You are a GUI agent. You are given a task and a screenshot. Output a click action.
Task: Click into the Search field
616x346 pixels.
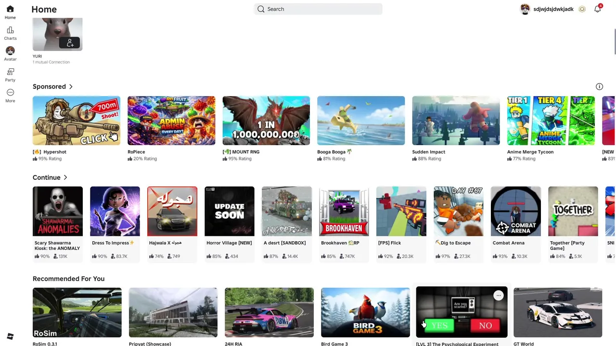click(x=318, y=9)
